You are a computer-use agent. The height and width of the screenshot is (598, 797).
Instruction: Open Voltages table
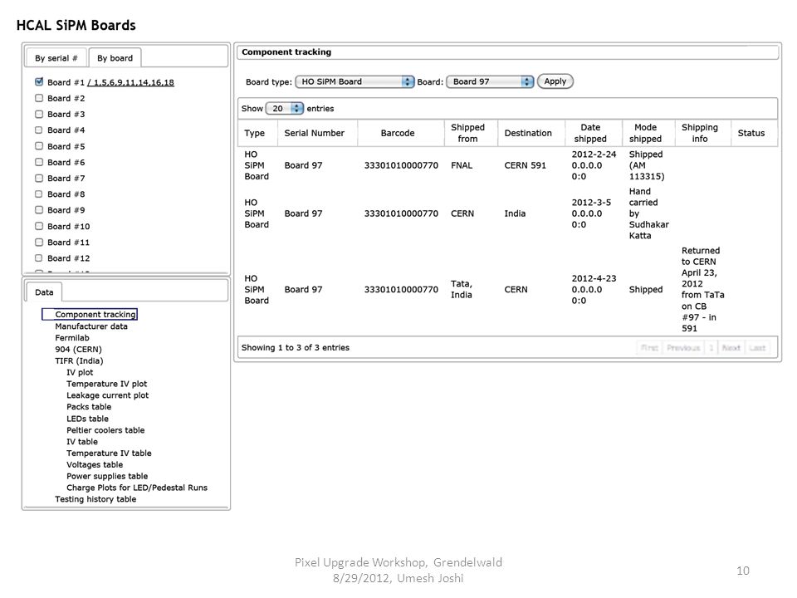point(95,465)
